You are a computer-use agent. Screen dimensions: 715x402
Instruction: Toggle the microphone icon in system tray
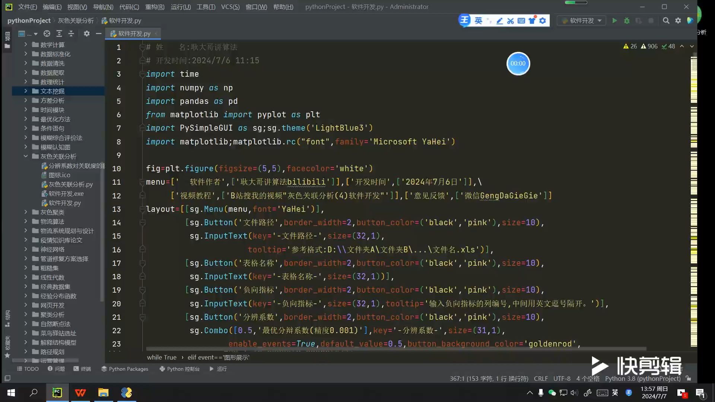point(541,393)
